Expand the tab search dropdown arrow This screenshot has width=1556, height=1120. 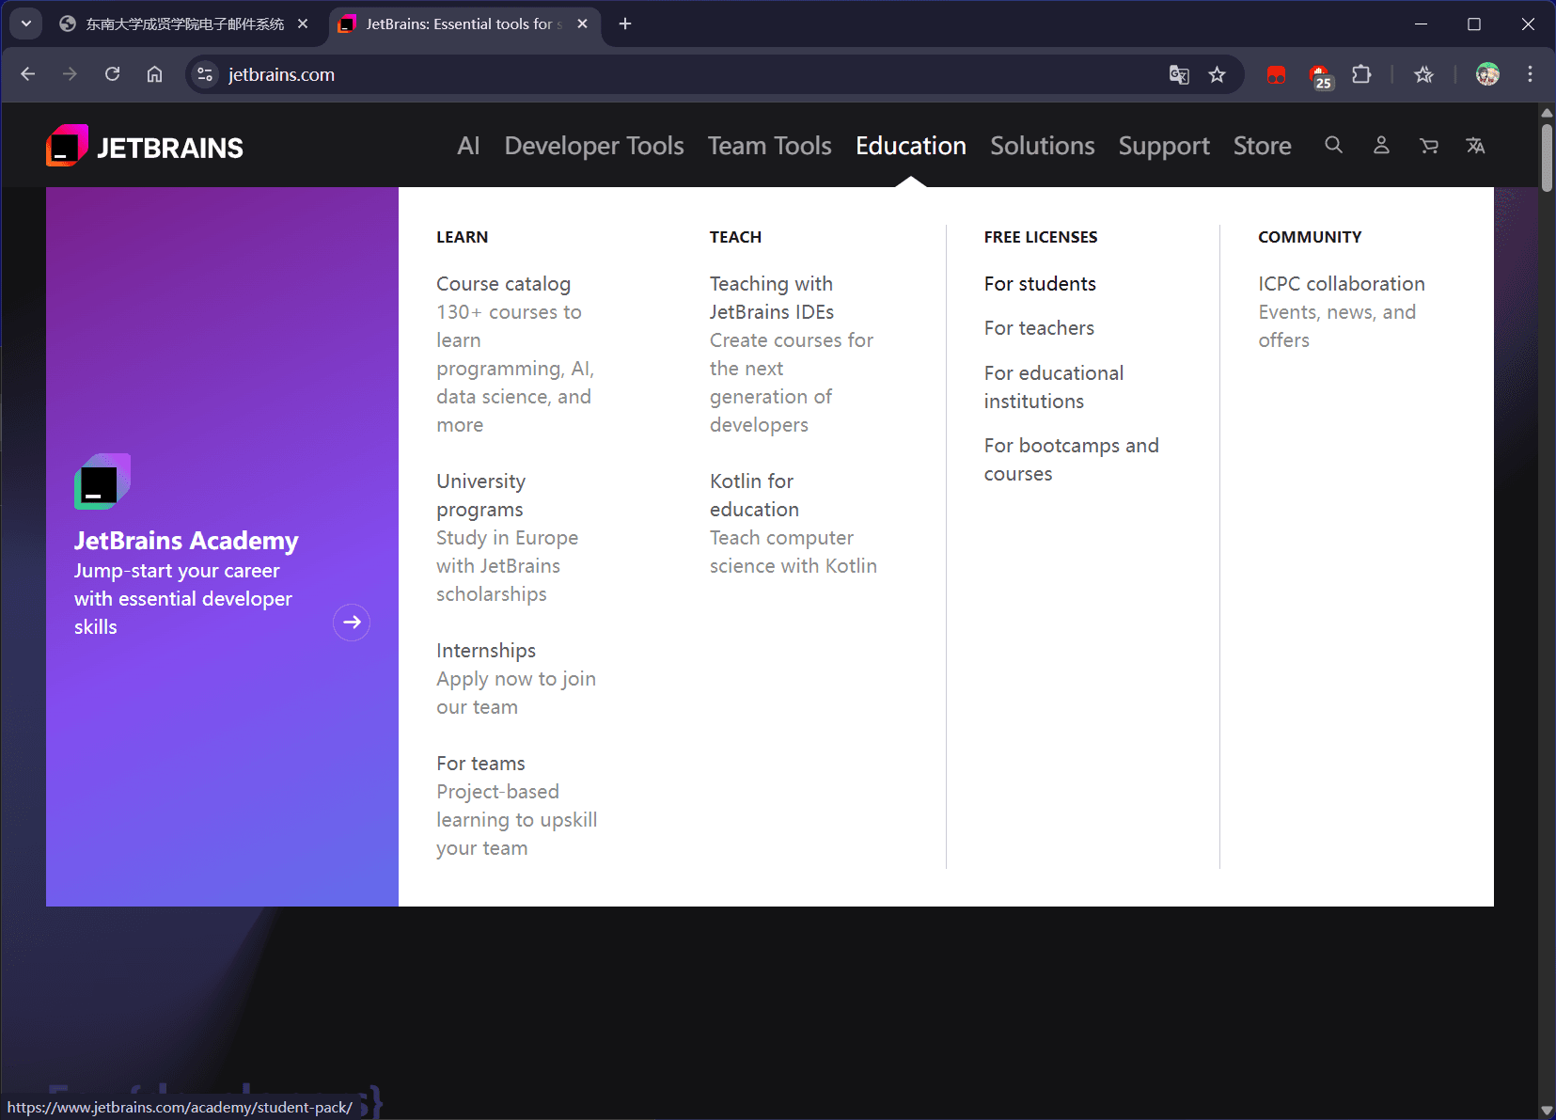(x=26, y=24)
